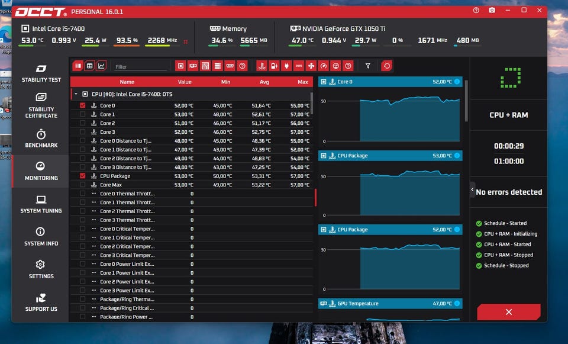Click the reset min/max refresh icon
Screen dimensions: 568x344
[386, 66]
